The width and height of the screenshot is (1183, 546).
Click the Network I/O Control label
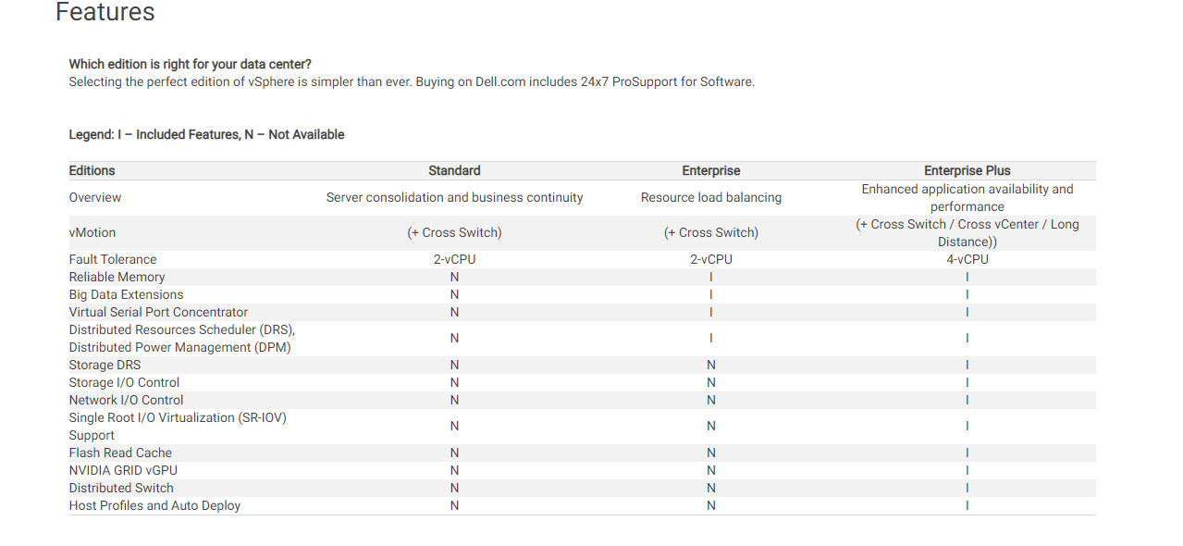point(126,400)
